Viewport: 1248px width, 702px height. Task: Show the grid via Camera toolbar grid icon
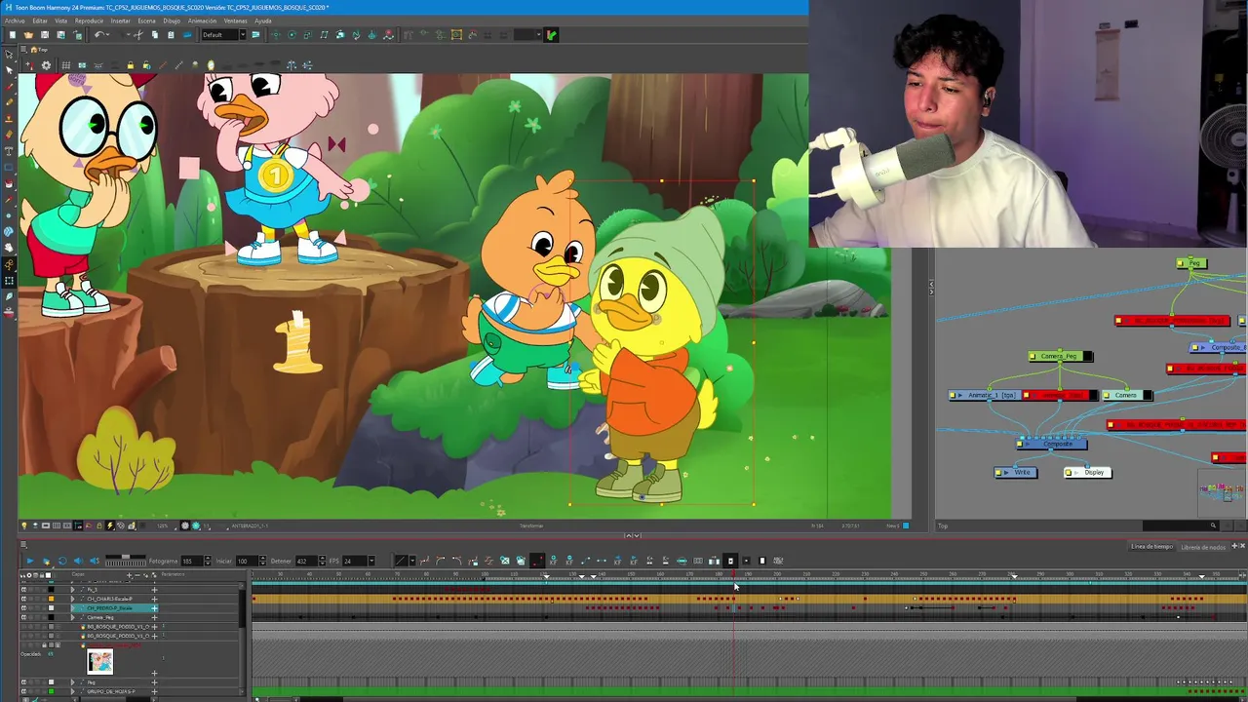pos(66,65)
